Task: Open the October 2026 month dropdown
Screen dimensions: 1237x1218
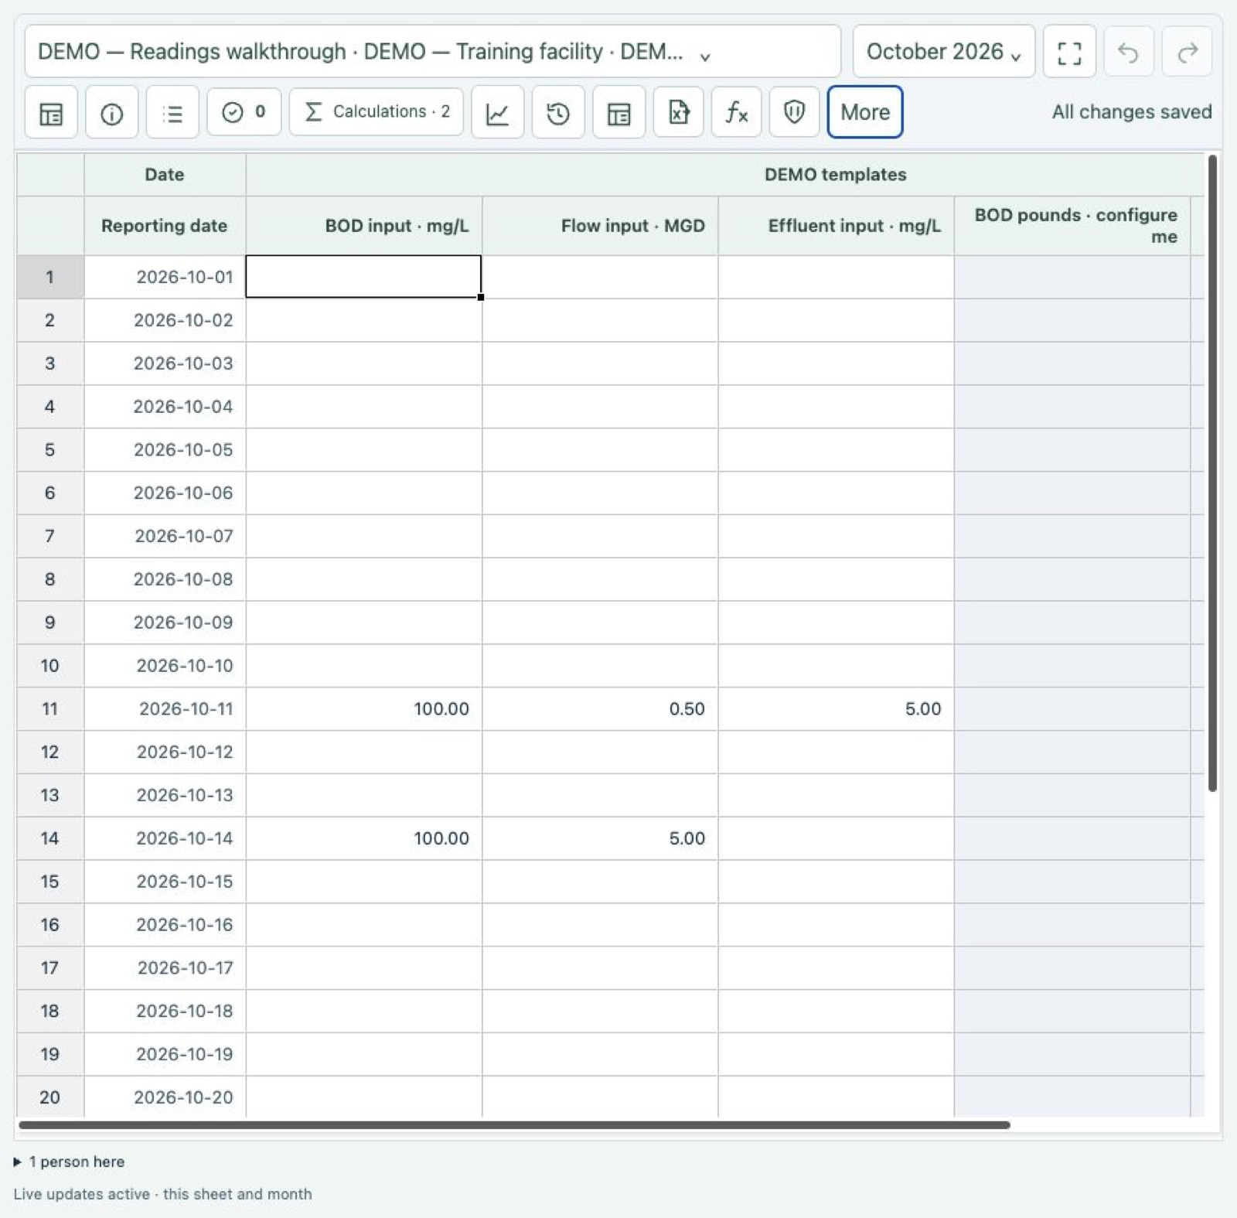Action: coord(944,52)
